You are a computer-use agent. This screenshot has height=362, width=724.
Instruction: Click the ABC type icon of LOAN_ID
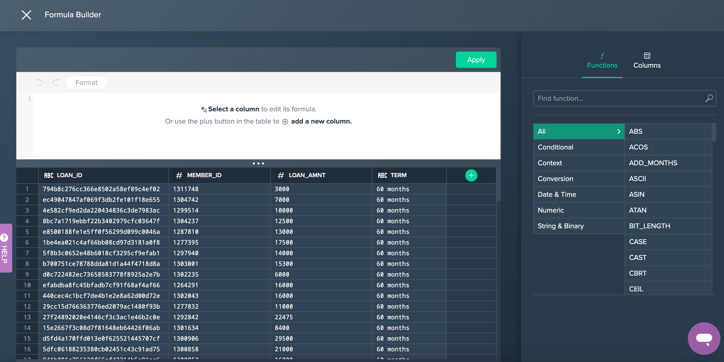[48, 175]
